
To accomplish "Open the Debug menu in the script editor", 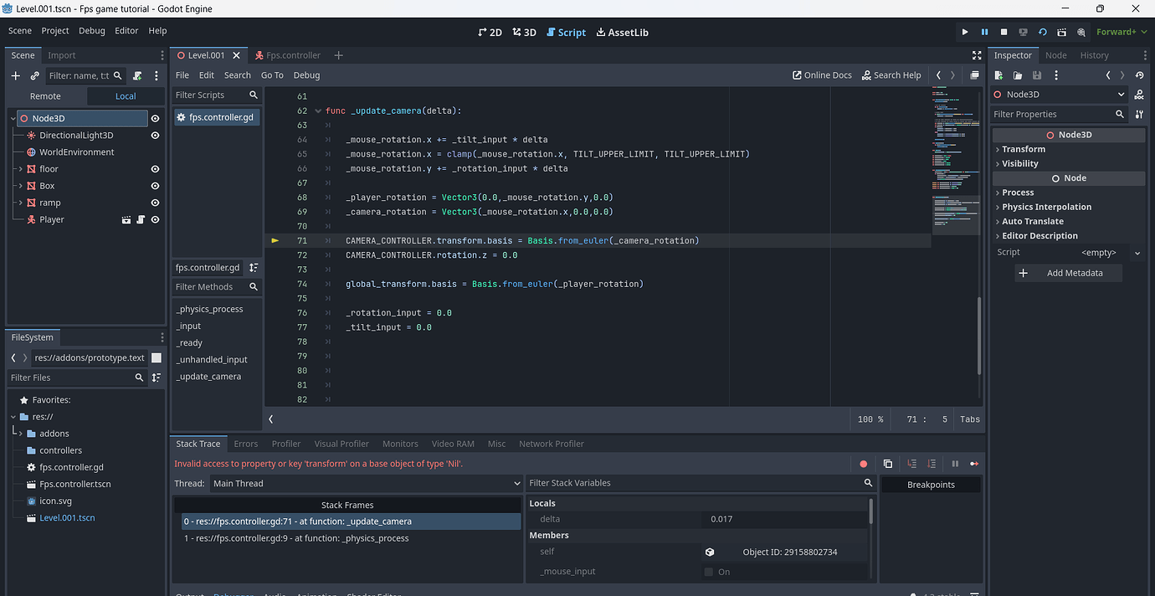I will click(x=306, y=74).
